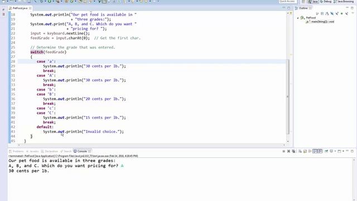
Task: Click the Display Selected Console icon
Action: pyautogui.click(x=331, y=151)
